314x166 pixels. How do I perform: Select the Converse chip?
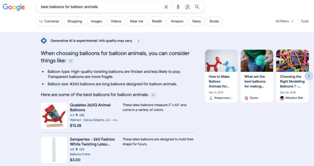tap(49, 21)
